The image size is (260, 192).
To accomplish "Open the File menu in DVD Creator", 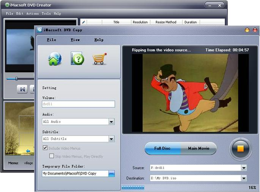I will tap(9, 13).
